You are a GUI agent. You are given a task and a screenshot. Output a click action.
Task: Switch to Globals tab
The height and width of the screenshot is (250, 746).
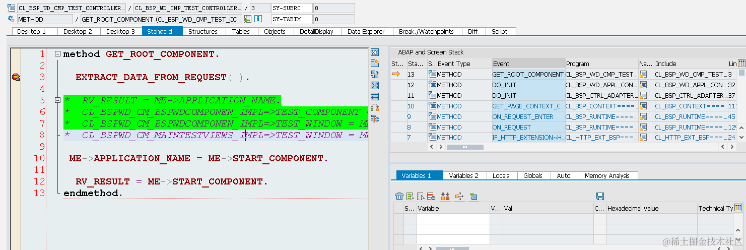click(x=533, y=175)
